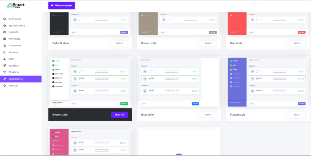Click the Selected button for Green style
This screenshot has width=311, height=156.
click(119, 115)
